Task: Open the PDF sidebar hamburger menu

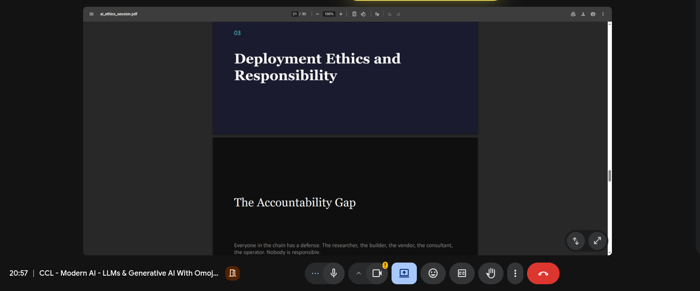Action: pos(91,14)
